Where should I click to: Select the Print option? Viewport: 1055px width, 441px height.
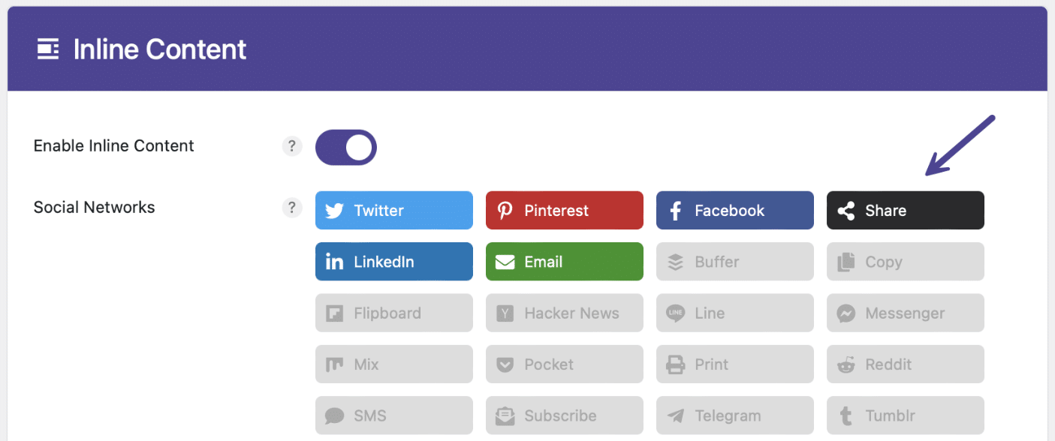[734, 364]
